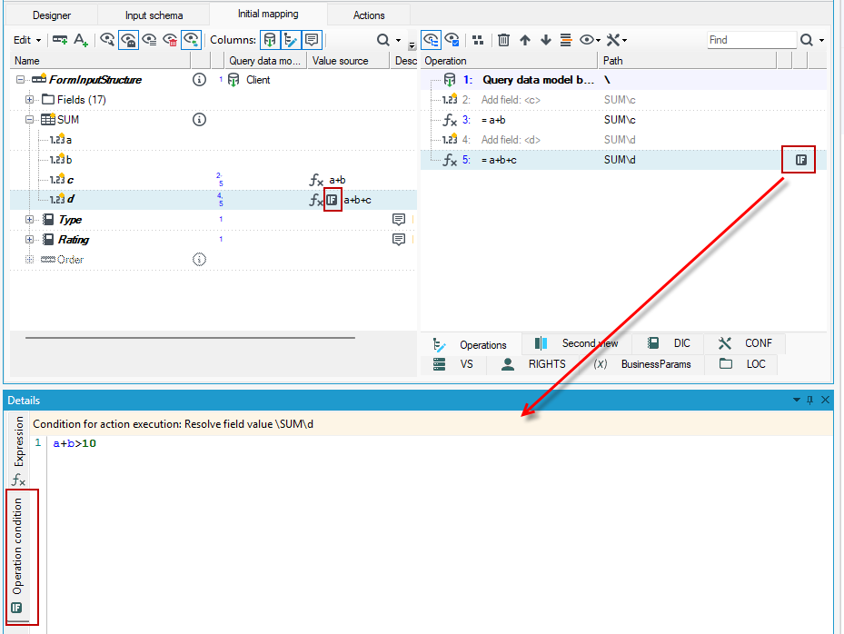Click the info icon on the SUM row
The width and height of the screenshot is (844, 634).
point(199,120)
